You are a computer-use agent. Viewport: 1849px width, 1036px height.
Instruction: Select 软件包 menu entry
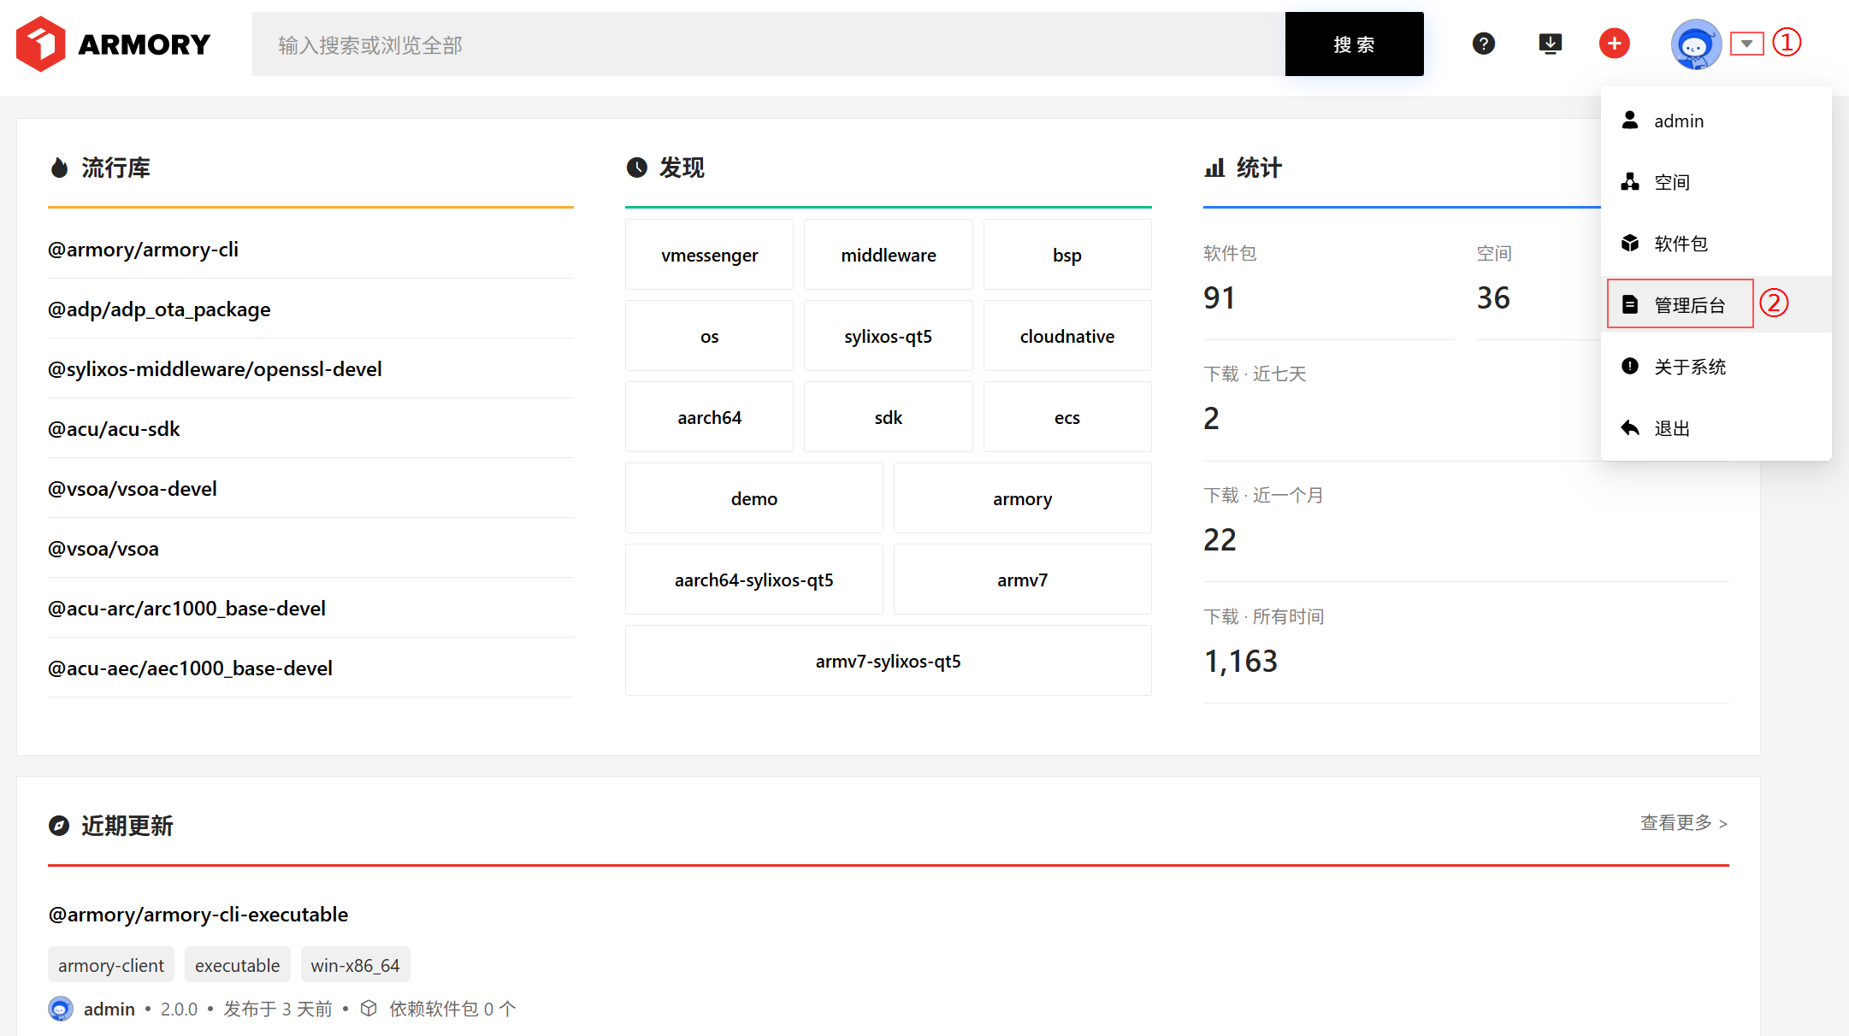coord(1680,244)
